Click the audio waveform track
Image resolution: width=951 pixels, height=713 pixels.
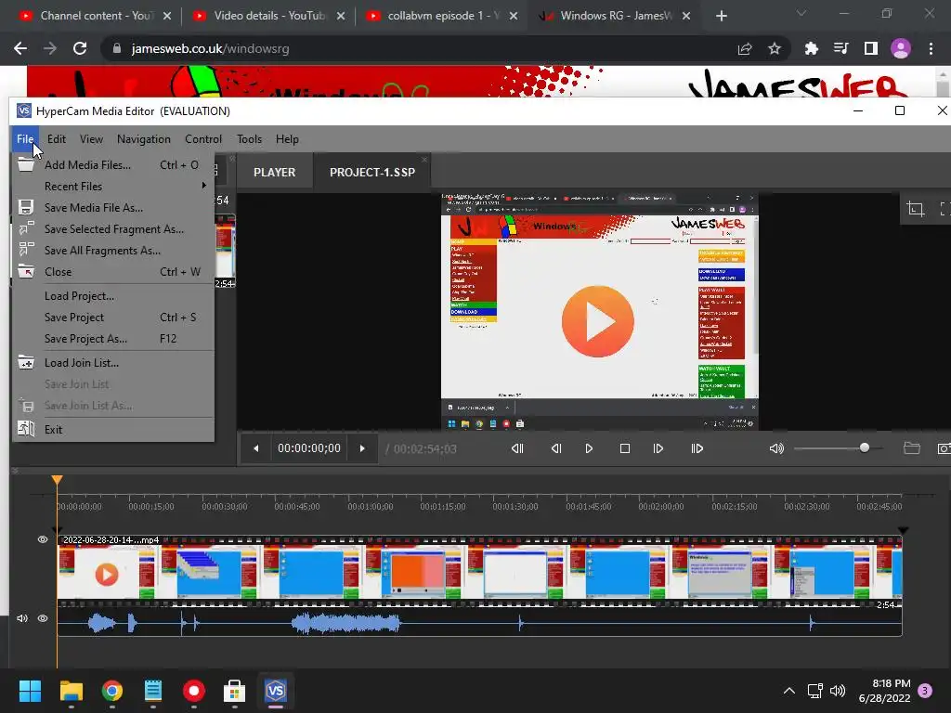click(x=479, y=623)
